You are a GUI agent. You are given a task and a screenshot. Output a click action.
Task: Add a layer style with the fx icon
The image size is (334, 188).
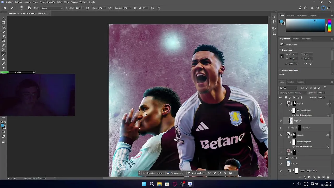coord(305,178)
